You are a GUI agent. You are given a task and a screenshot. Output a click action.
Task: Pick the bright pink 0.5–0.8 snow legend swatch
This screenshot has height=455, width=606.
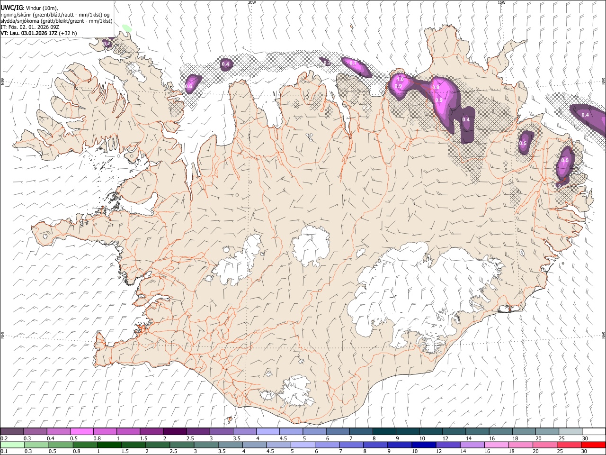click(81, 432)
